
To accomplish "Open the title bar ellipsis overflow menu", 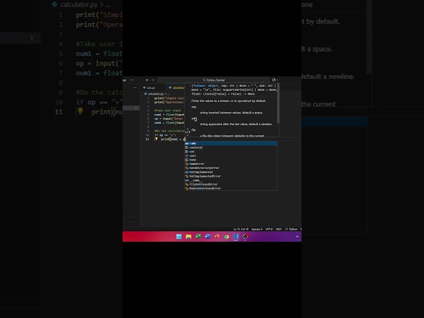I will [x=132, y=80].
